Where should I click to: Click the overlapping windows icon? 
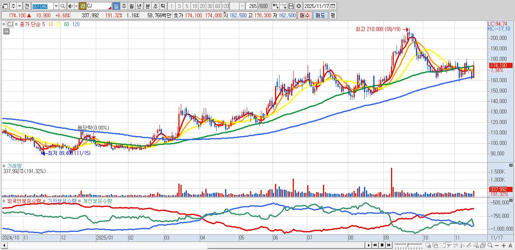click(435, 245)
